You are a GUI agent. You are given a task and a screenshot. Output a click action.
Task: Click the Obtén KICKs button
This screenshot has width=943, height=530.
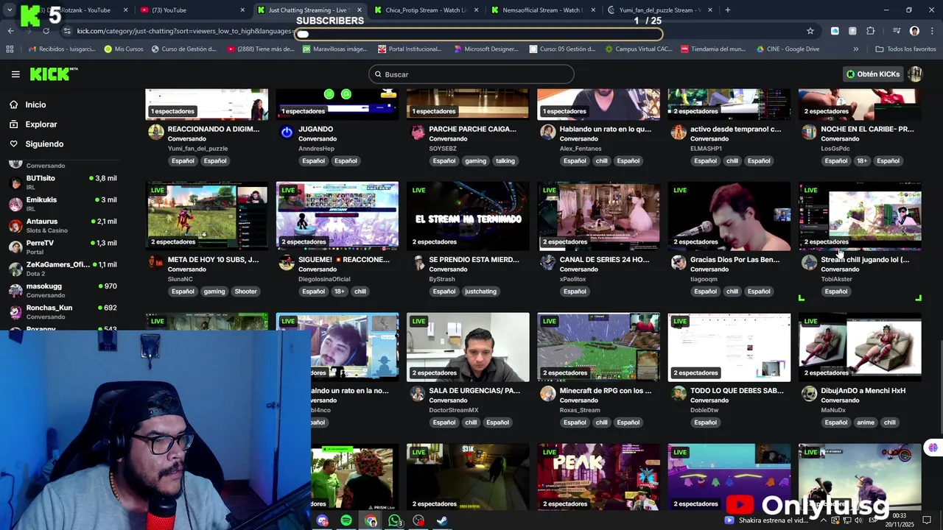pyautogui.click(x=873, y=74)
